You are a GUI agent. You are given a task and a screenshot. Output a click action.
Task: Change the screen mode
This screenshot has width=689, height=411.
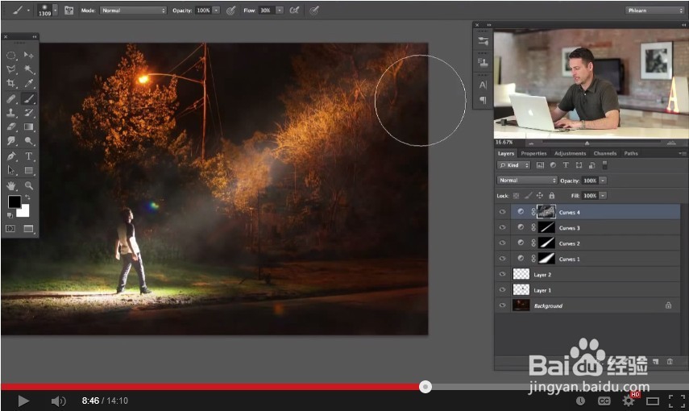click(x=28, y=229)
